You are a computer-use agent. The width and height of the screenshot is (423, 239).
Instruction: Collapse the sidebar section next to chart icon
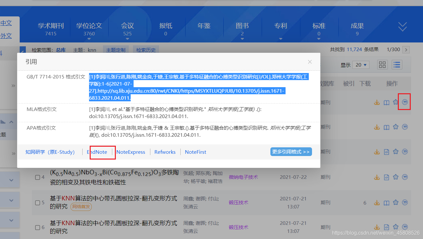click(x=11, y=122)
